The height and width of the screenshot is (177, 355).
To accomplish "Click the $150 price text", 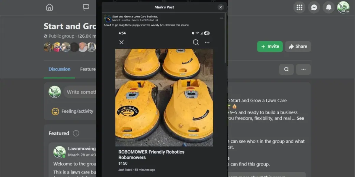I will pyautogui.click(x=123, y=163).
